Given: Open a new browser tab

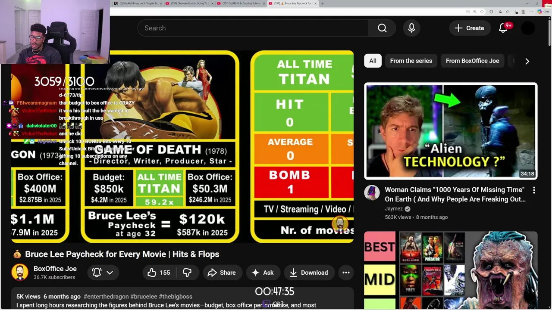Looking at the screenshot, I should 323,3.
